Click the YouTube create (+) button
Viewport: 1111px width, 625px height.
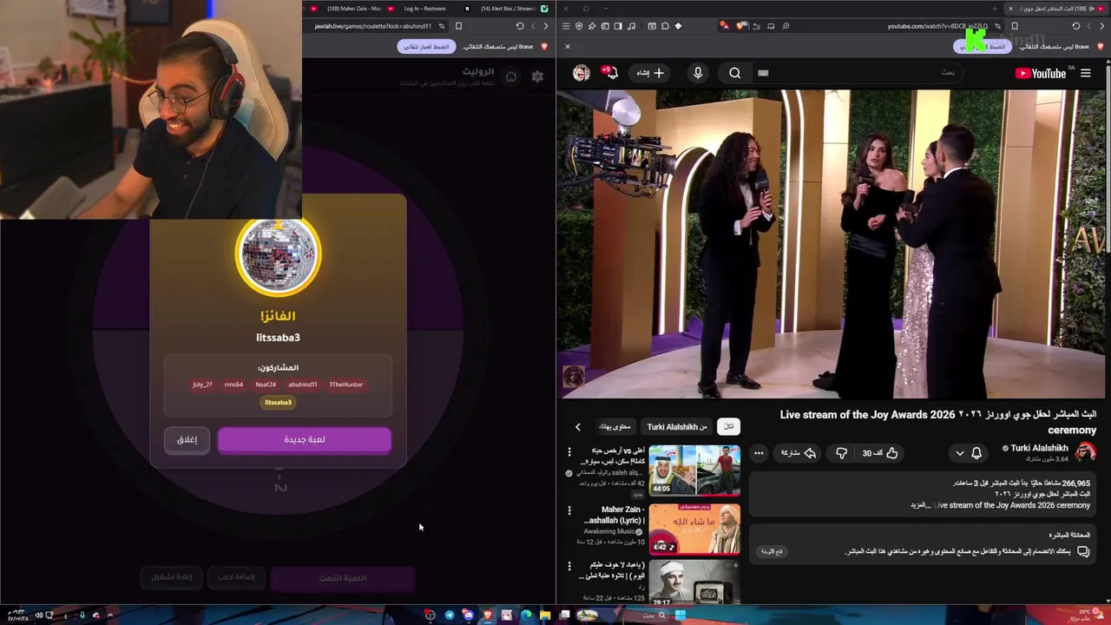pos(650,74)
